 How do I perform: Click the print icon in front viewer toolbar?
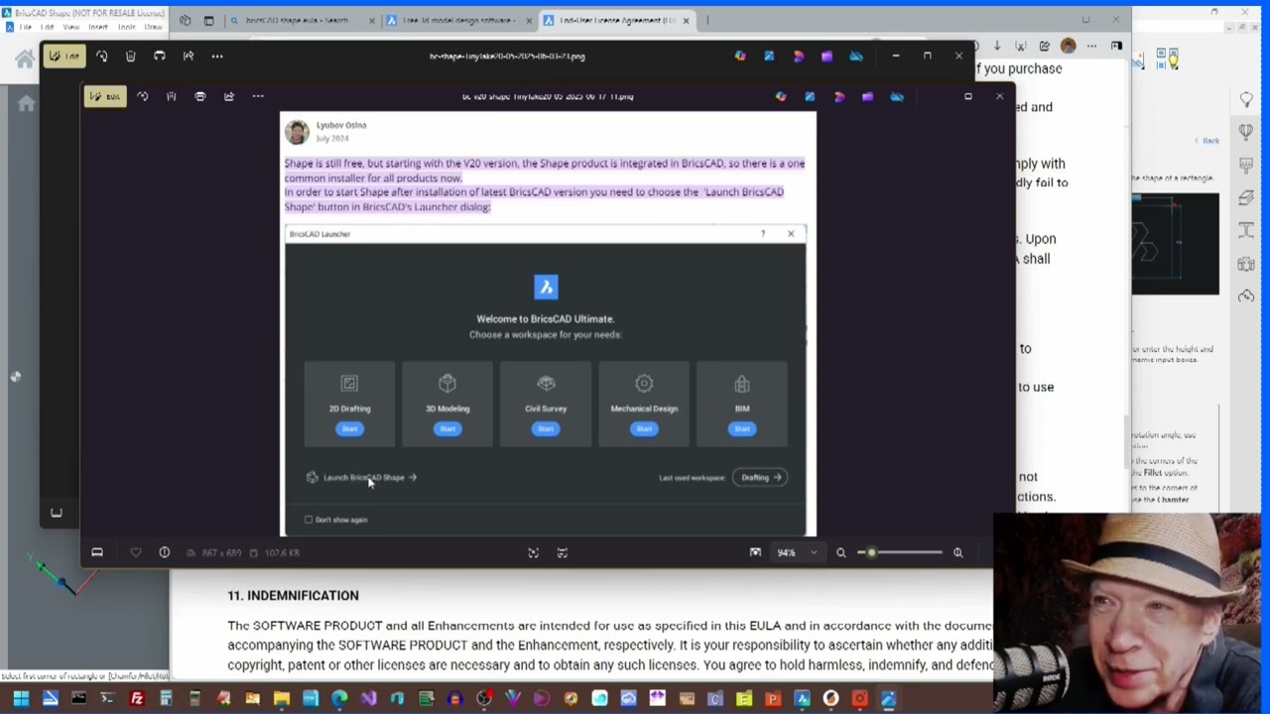click(199, 96)
